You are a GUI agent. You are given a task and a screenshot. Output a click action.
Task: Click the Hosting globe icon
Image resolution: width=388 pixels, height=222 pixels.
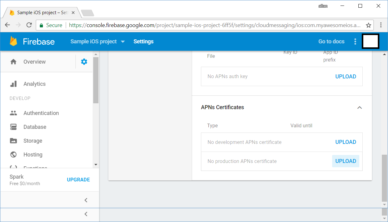tap(13, 154)
